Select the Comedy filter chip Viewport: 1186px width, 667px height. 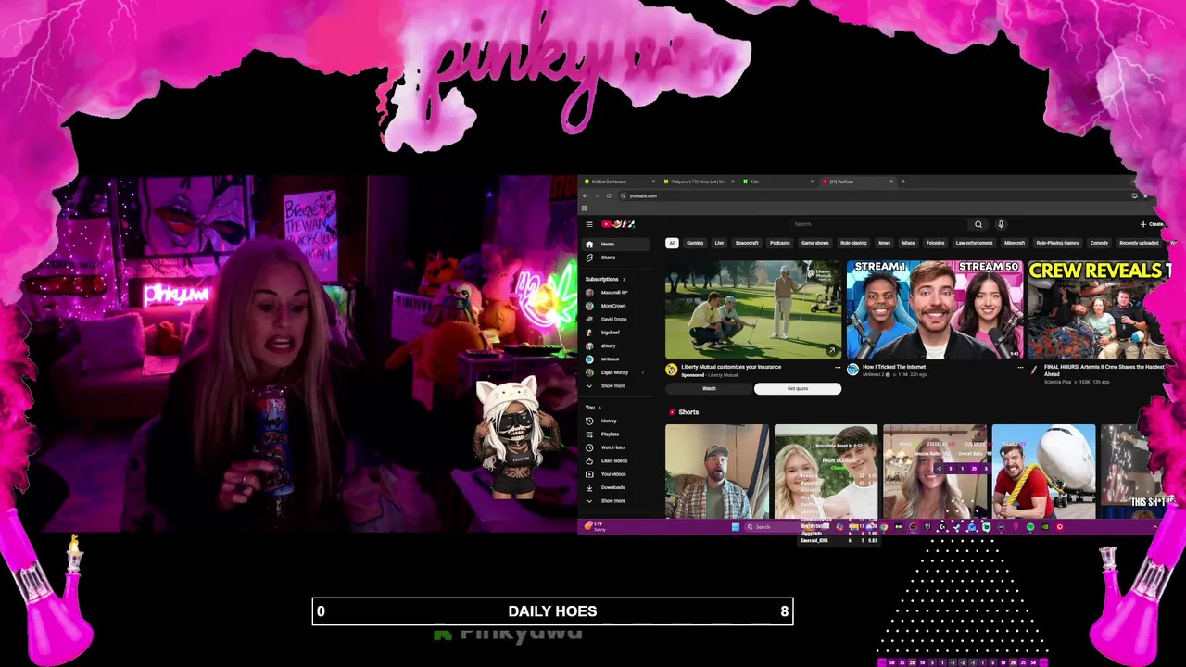[x=1099, y=243]
